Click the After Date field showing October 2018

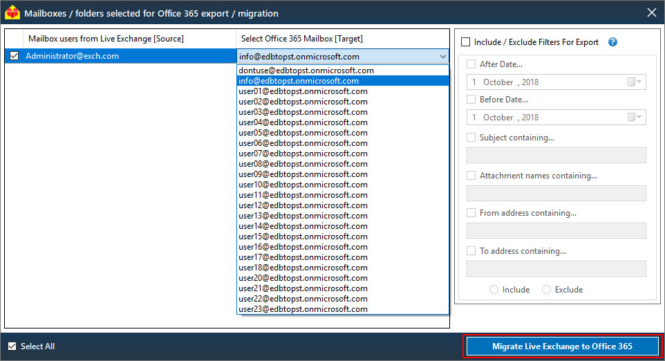tap(556, 82)
